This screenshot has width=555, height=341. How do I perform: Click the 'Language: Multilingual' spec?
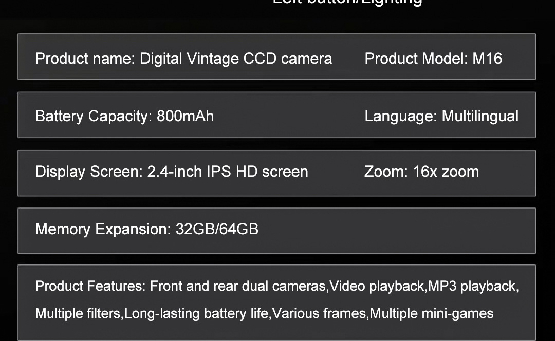click(441, 116)
